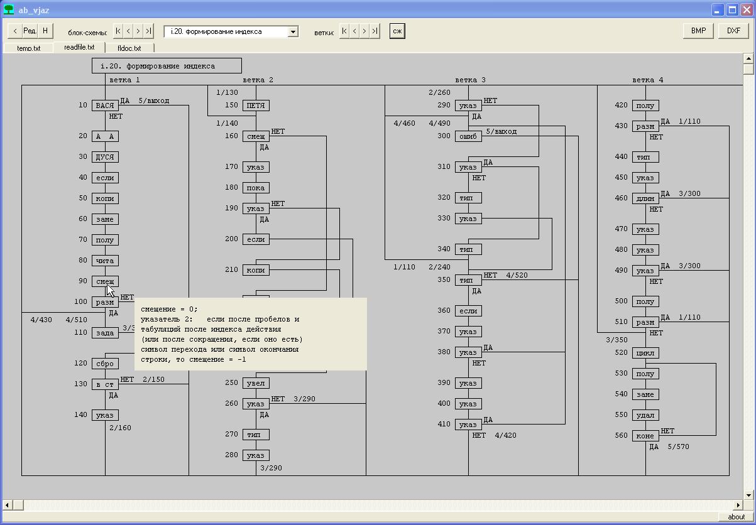This screenshot has height=525, width=756.
Task: Go to first block diagram (блок-схемы)
Action: [118, 31]
